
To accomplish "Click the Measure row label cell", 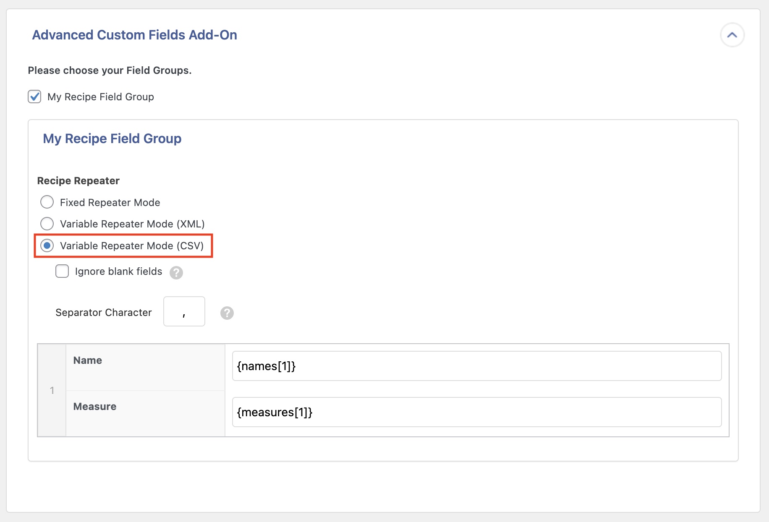I will tap(145, 413).
